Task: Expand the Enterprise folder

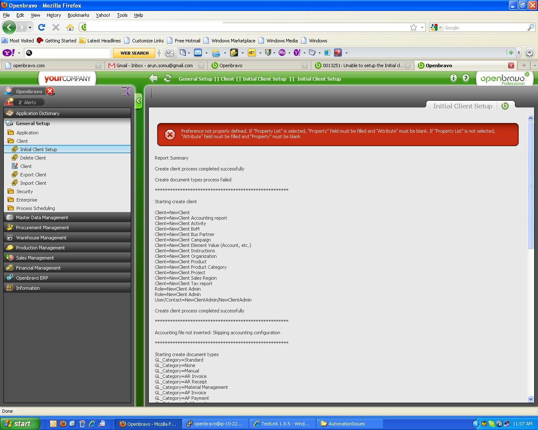Action: click(26, 200)
